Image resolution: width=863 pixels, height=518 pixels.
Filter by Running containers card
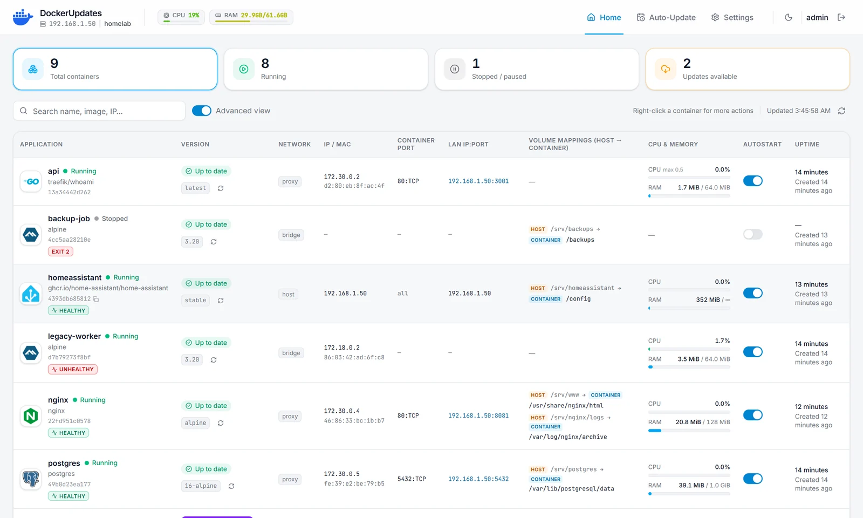point(326,69)
